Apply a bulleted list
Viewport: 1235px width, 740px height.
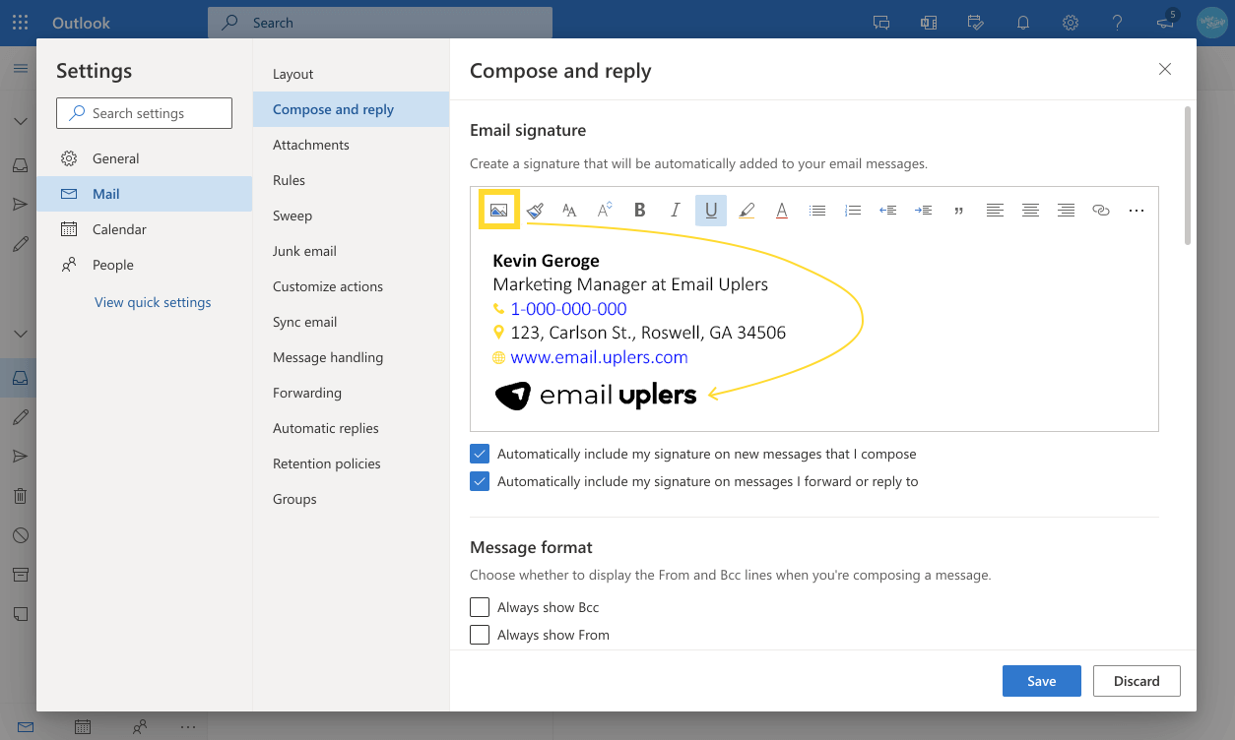tap(816, 210)
